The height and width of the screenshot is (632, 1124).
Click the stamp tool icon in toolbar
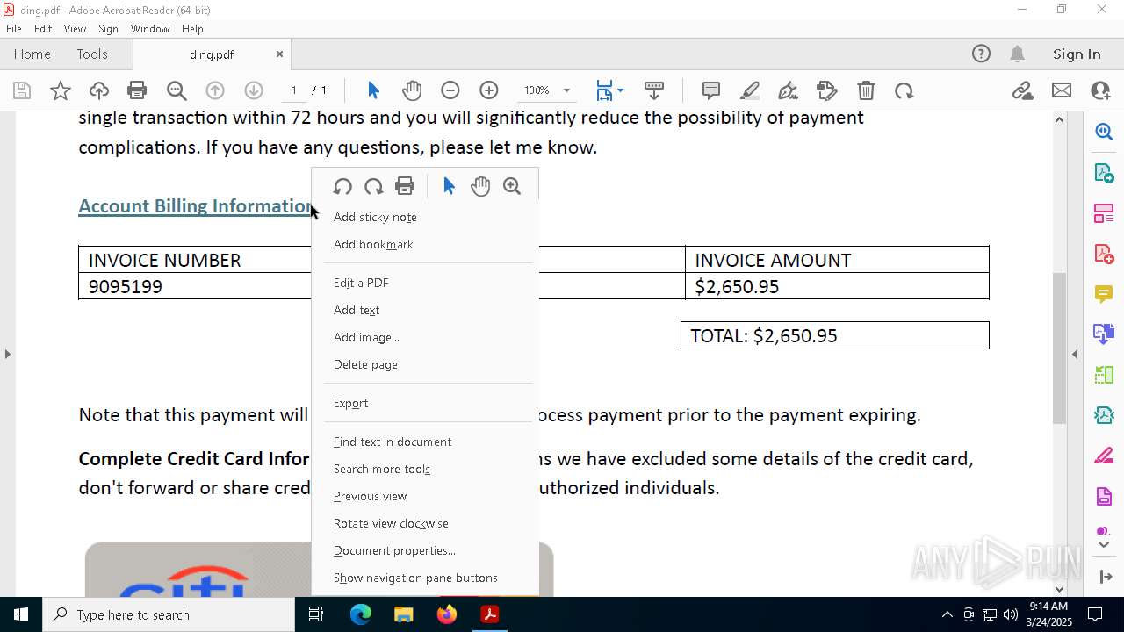[827, 90]
